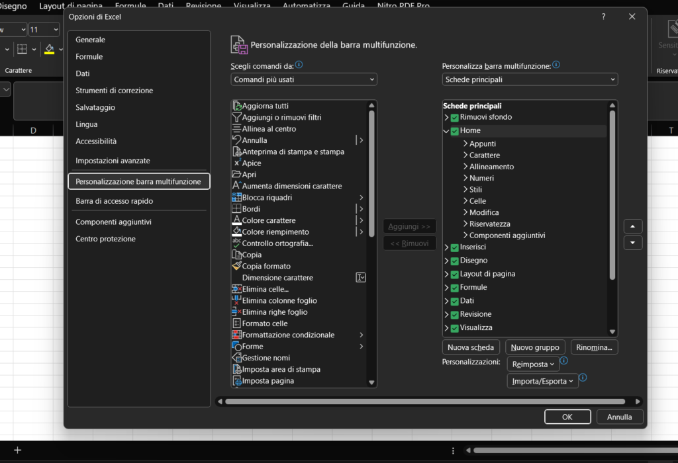Click the Aggiorna tutti command icon
Screen dimensions: 678x463
pos(236,106)
